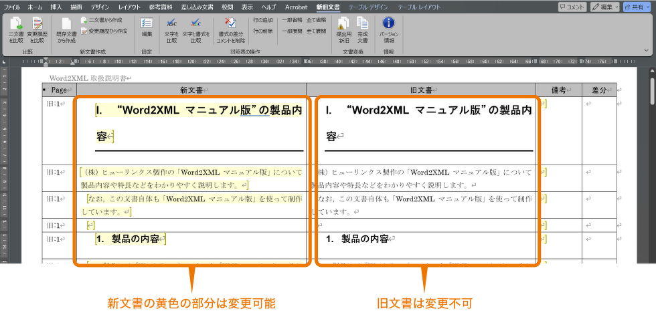Click 文字と書式を比較 icon
656x311 pixels.
click(195, 30)
